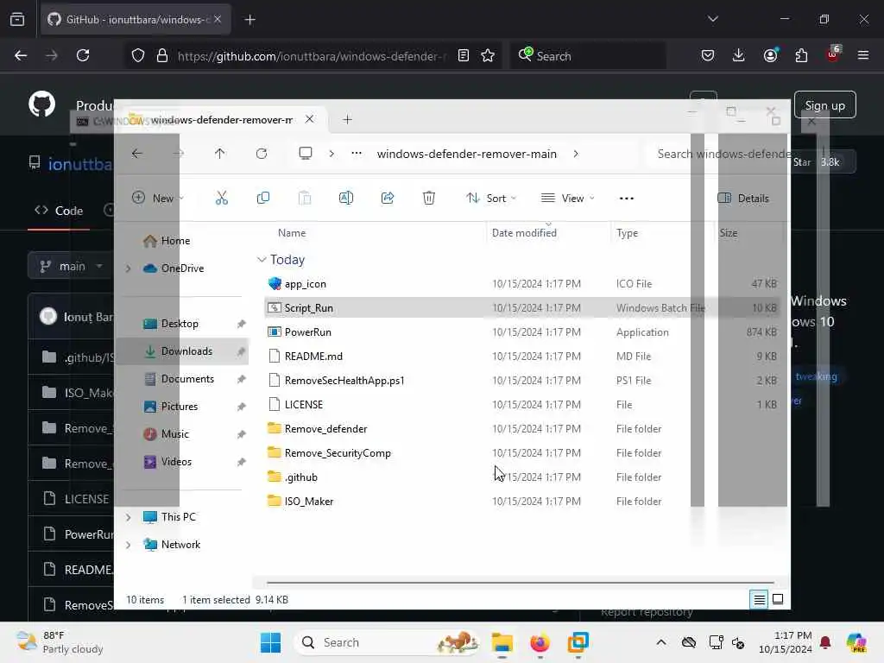
Task: Click the Copy icon in Explorer toolbar
Action: [262, 198]
